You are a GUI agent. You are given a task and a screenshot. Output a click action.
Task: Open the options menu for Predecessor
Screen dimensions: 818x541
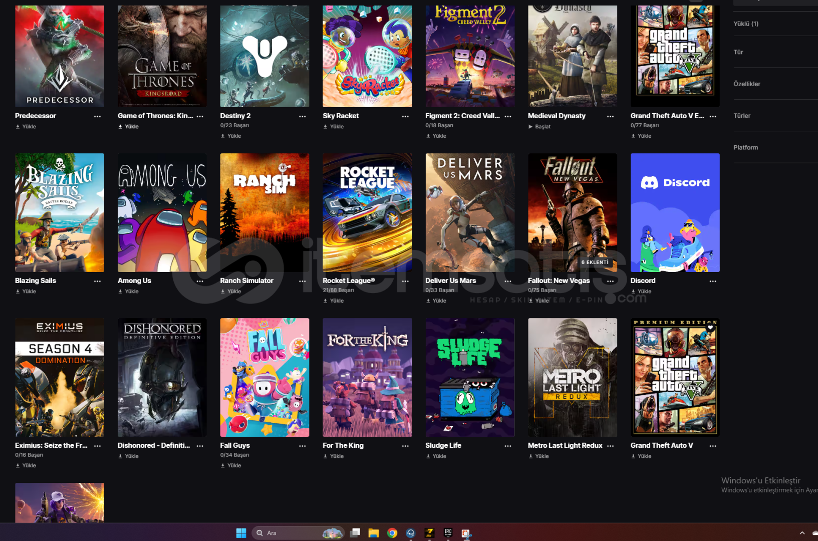[97, 116]
